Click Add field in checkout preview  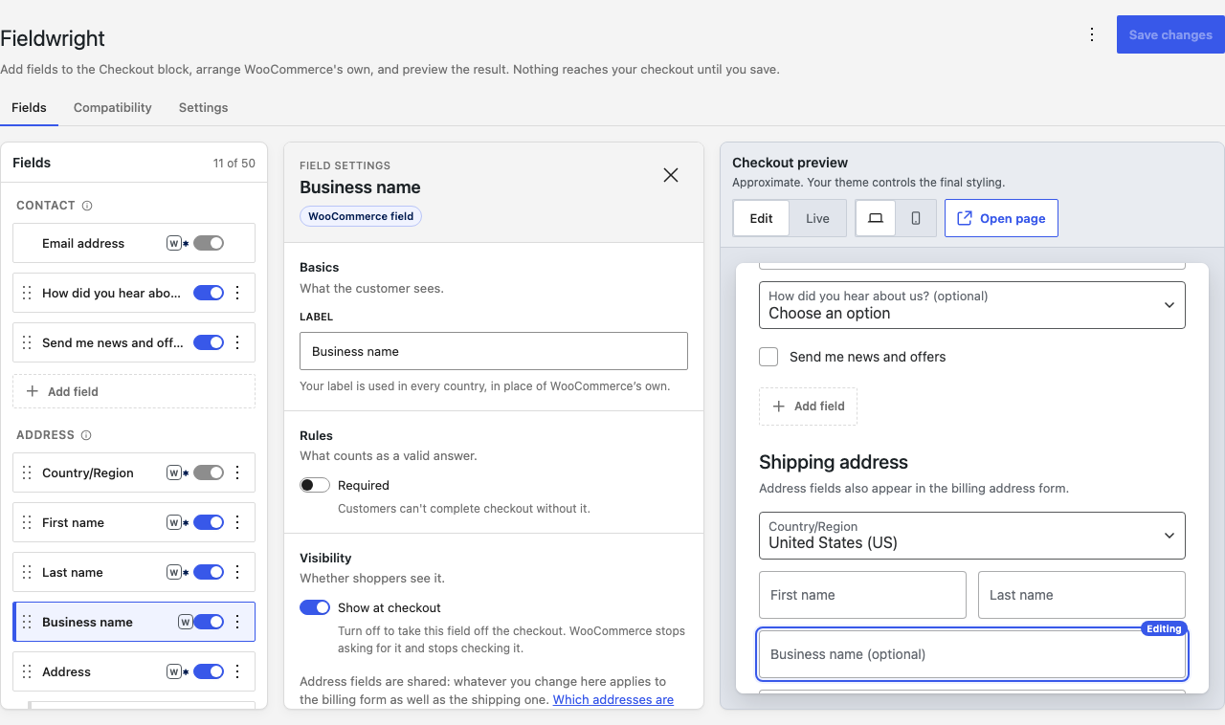(808, 406)
